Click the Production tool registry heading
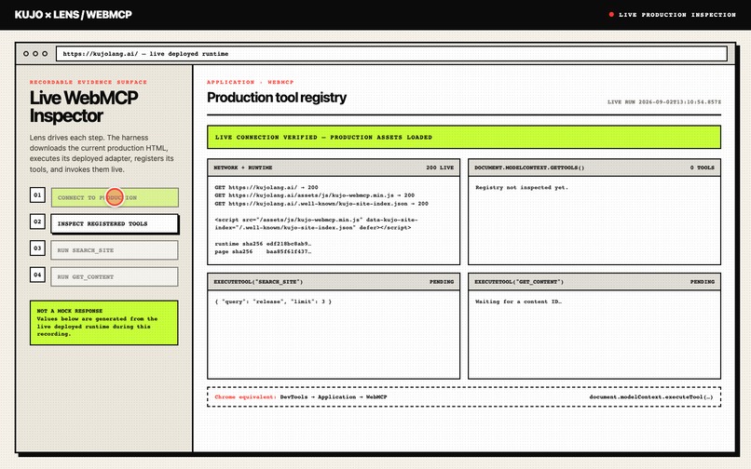The width and height of the screenshot is (751, 469). (x=277, y=97)
